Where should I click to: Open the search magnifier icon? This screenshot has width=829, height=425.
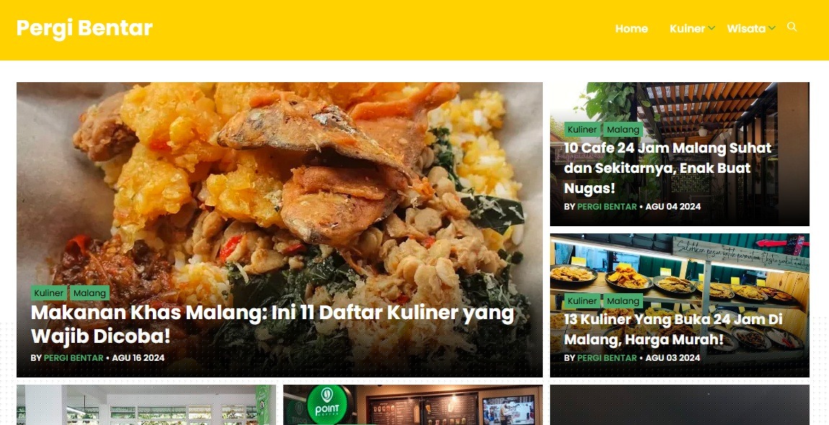pyautogui.click(x=792, y=27)
